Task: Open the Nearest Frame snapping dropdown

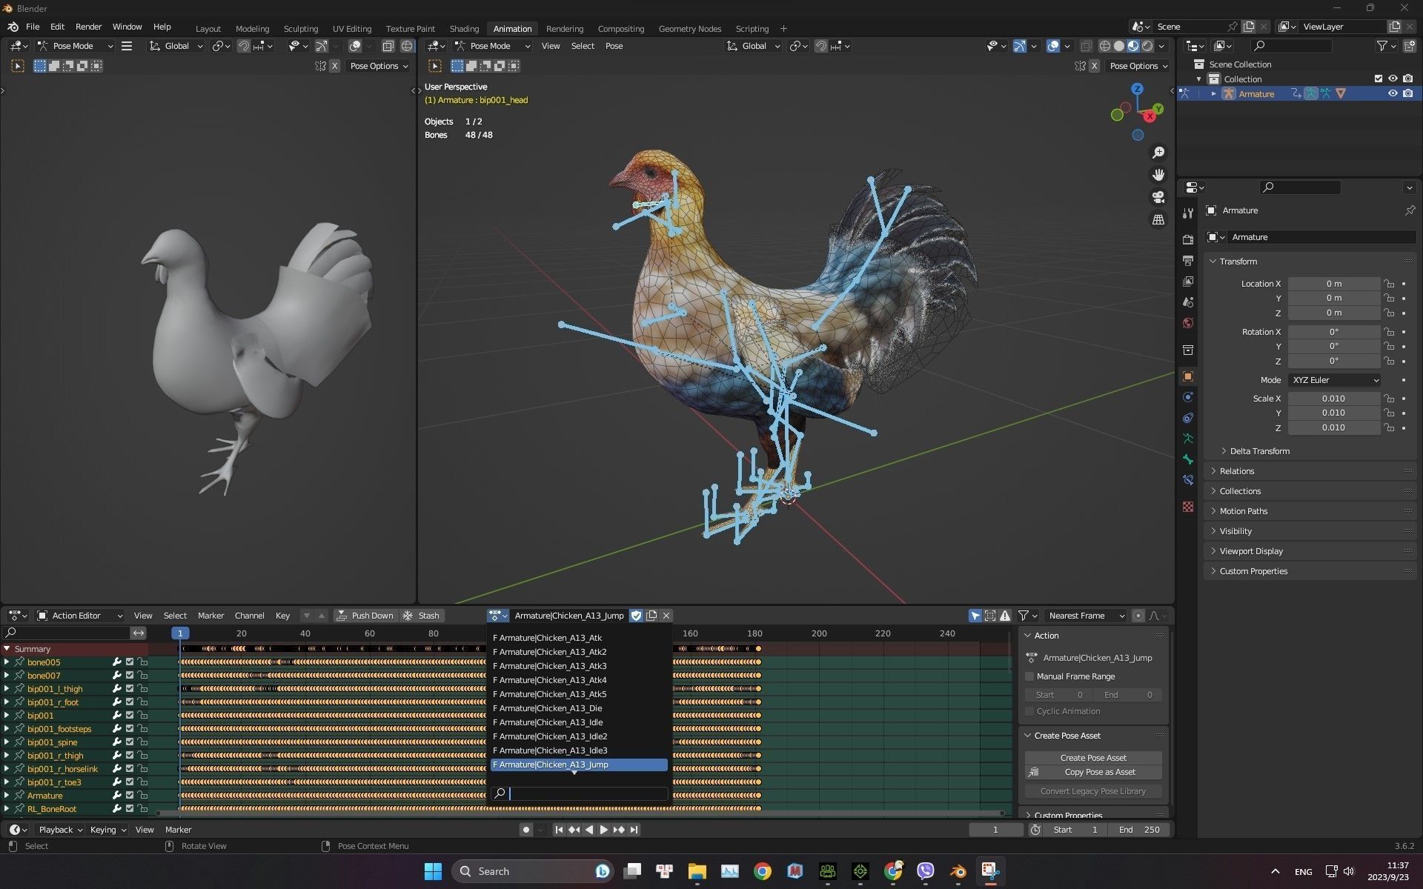Action: [1086, 616]
